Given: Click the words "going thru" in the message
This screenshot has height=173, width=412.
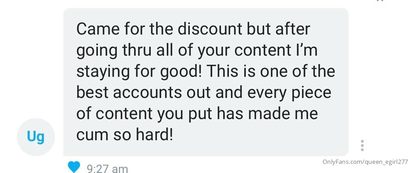Looking at the screenshot, I should tap(114, 51).
